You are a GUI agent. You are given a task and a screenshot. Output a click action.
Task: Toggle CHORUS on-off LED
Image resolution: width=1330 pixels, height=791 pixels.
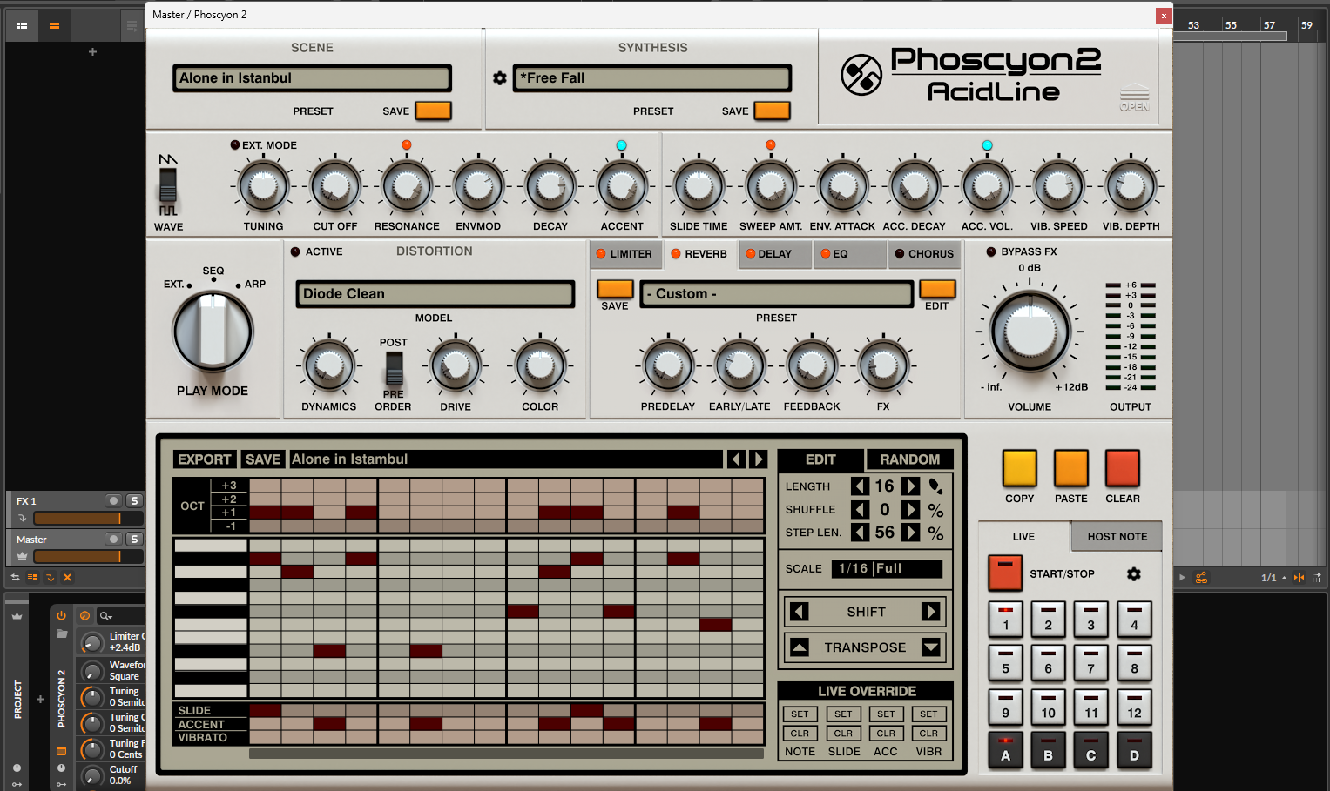pyautogui.click(x=900, y=254)
